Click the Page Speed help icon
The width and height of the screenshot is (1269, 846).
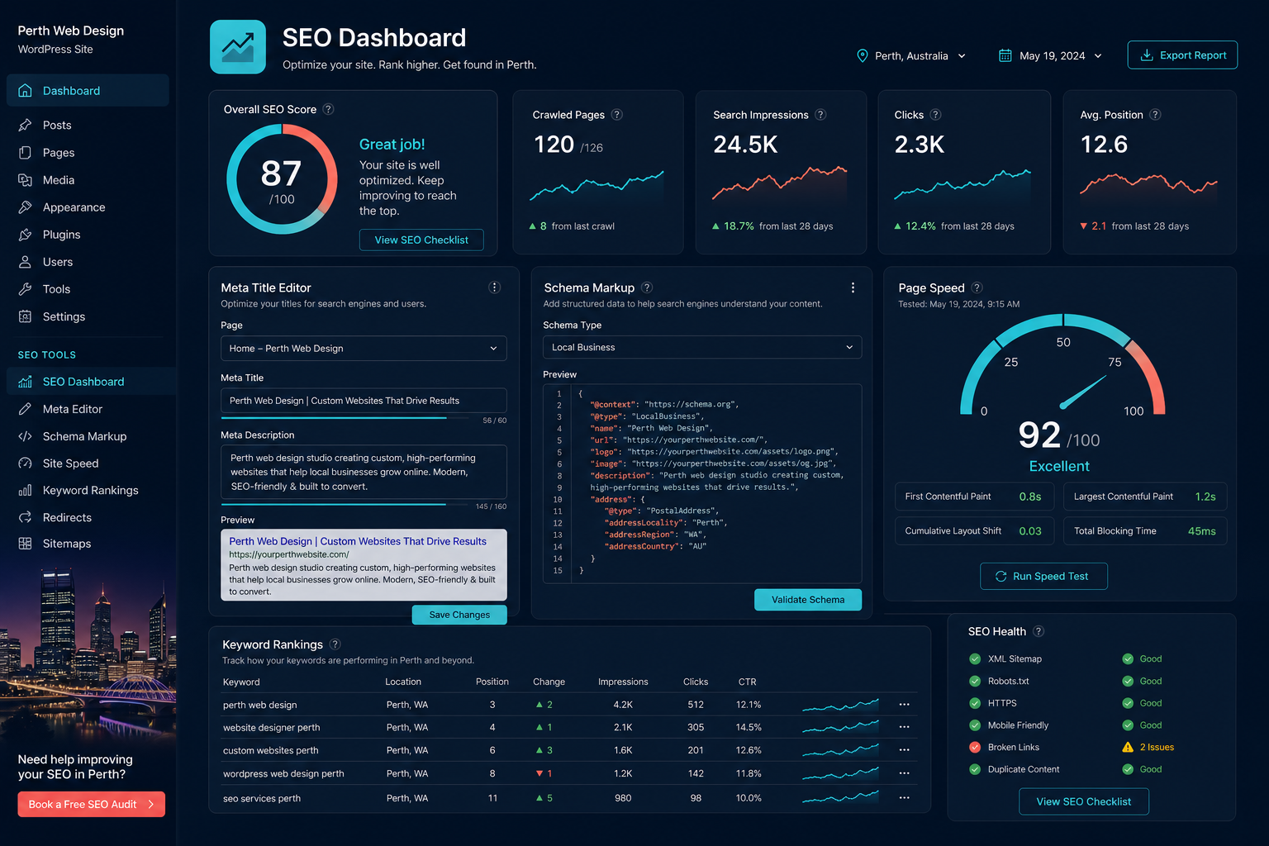tap(977, 288)
